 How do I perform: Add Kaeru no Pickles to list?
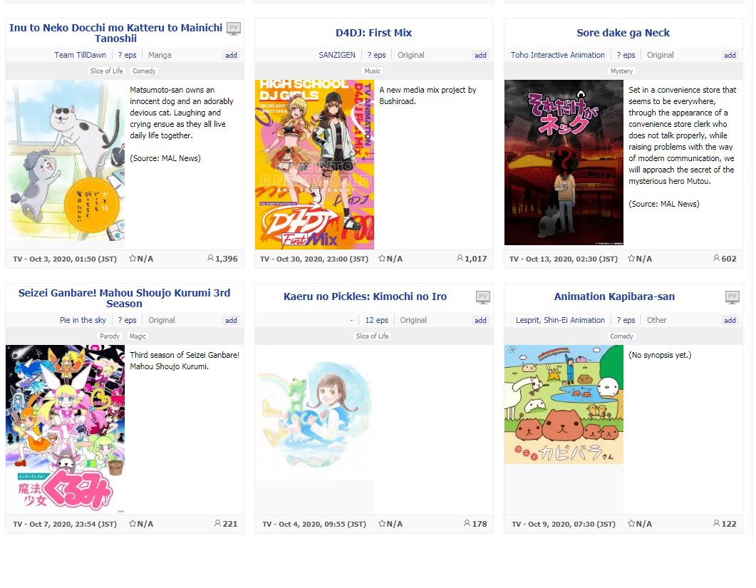tap(480, 320)
